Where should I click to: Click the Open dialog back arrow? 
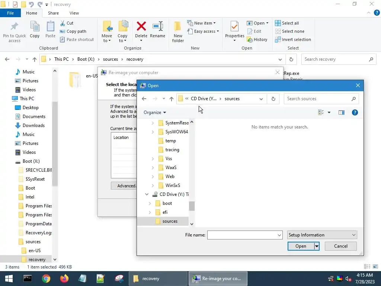pos(144,99)
